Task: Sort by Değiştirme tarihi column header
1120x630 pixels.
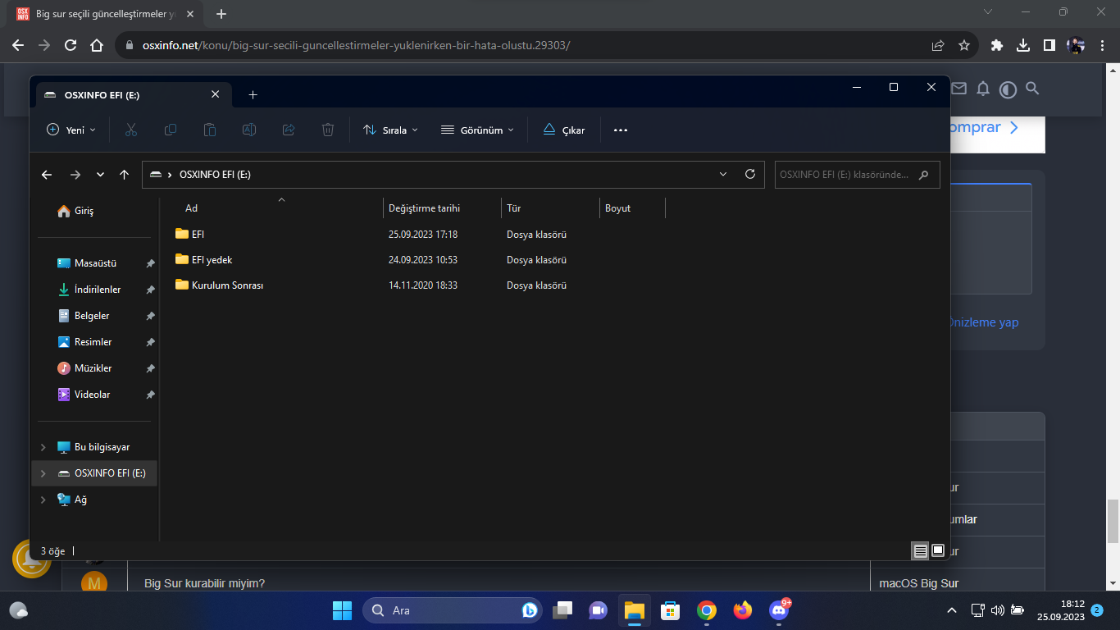Action: tap(425, 208)
